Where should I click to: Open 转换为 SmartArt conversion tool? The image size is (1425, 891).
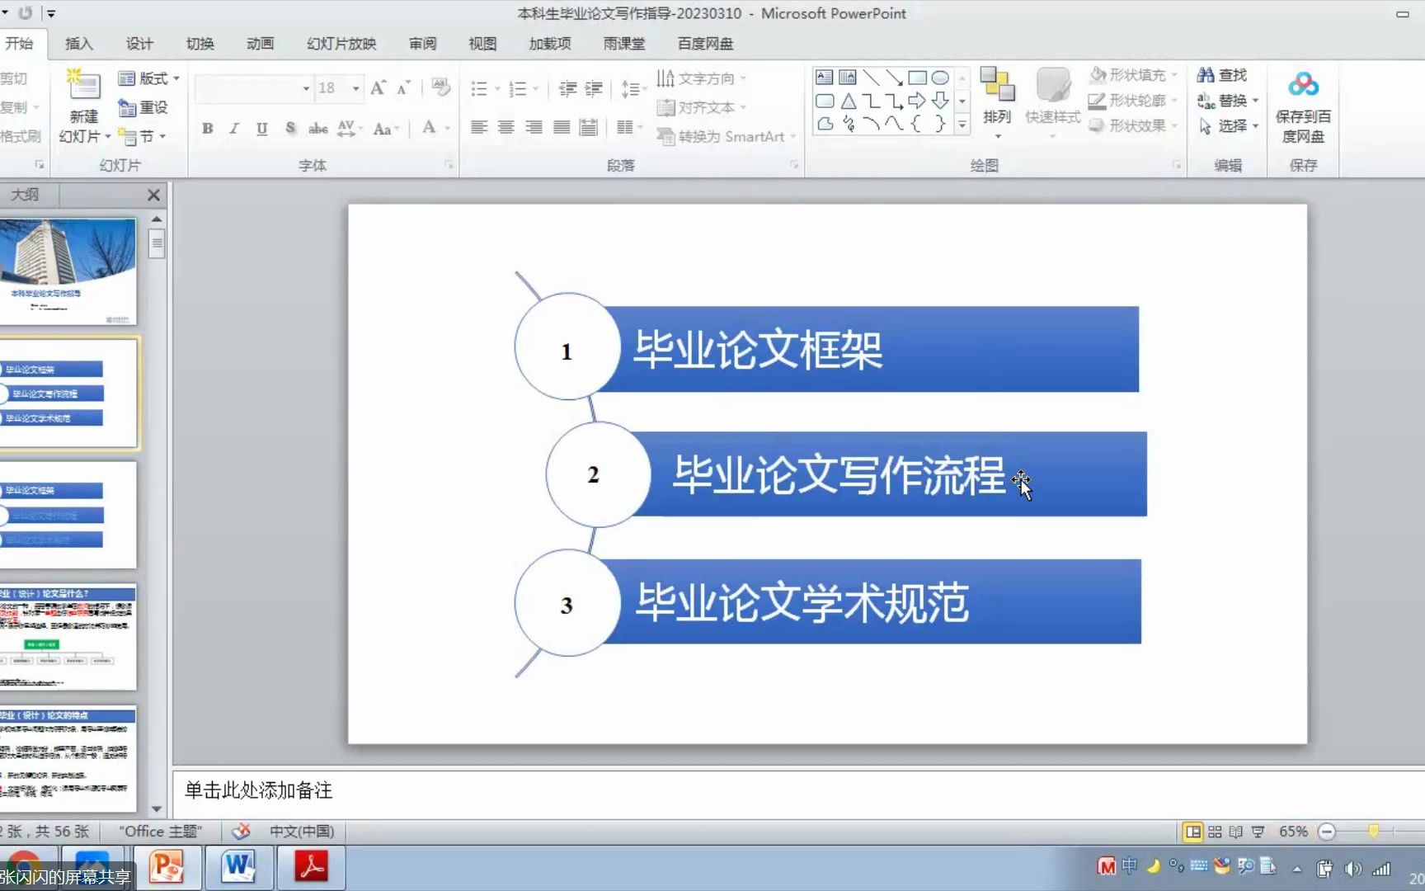724,137
